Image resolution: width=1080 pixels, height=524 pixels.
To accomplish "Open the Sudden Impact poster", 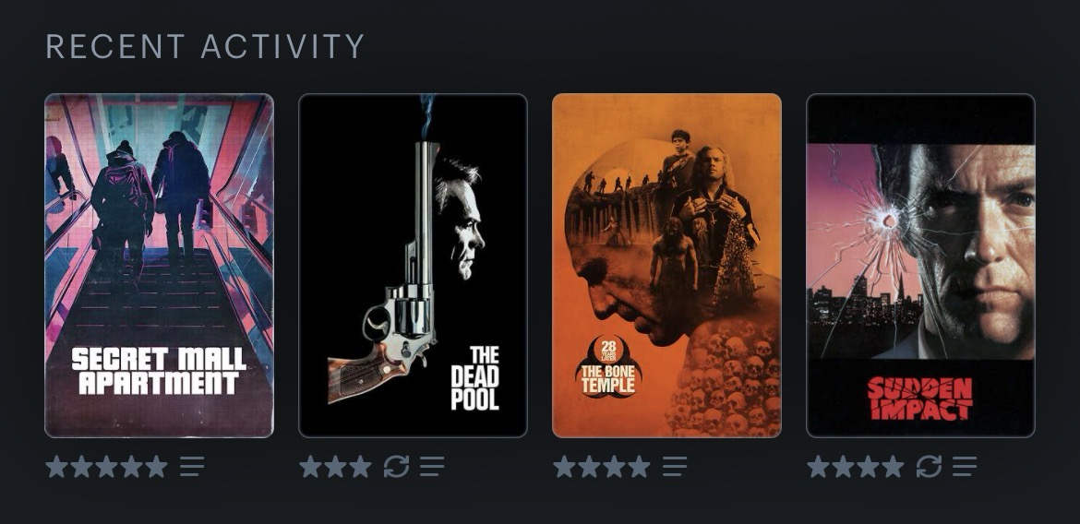I will pos(920,265).
